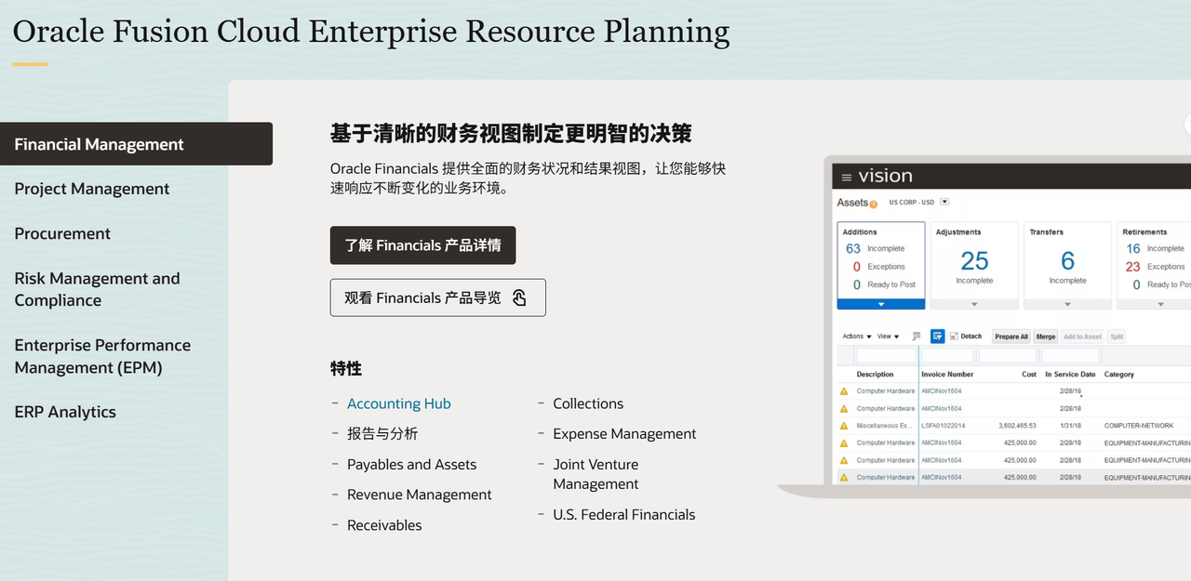Viewport: 1191px width, 581px height.
Task: Click the filter field above Cost column
Action: (1008, 356)
